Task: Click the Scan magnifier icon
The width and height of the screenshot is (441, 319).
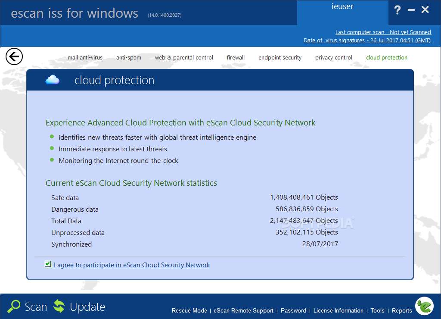Action: (14, 306)
